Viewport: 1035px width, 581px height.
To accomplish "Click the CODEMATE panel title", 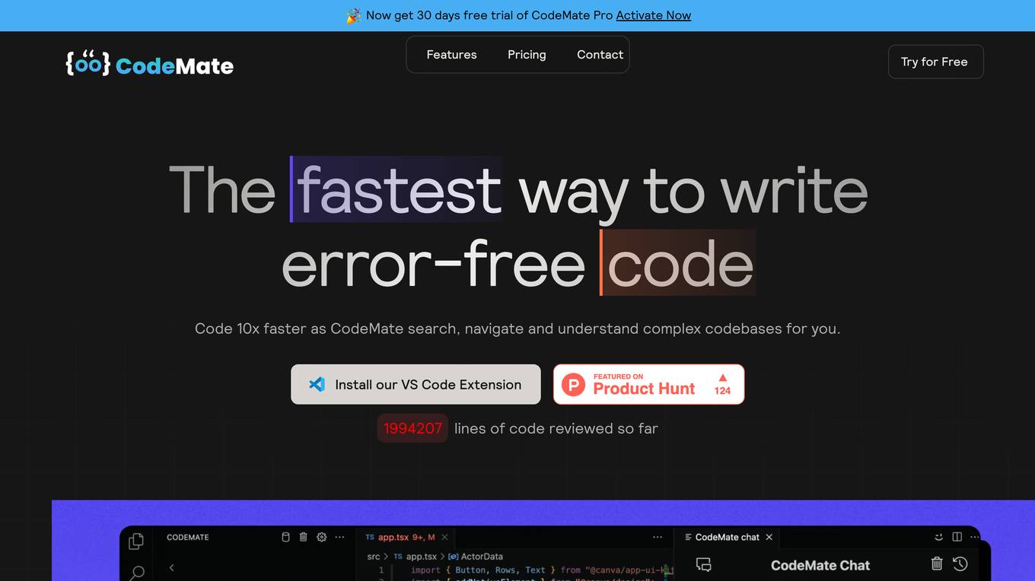I will click(x=188, y=537).
